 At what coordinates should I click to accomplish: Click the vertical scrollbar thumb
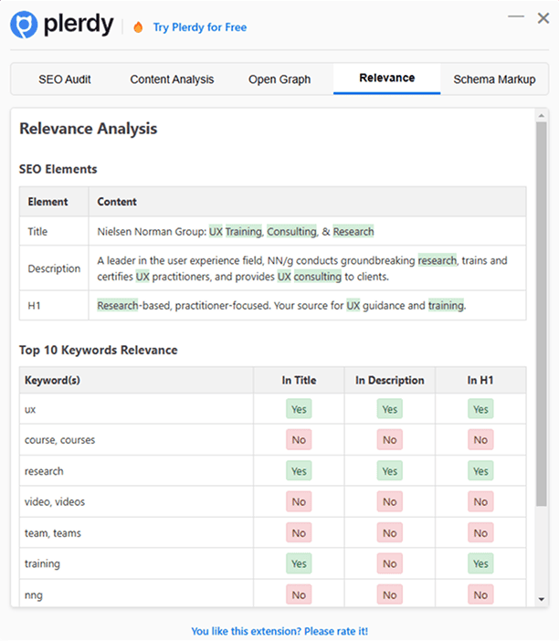tap(542, 314)
